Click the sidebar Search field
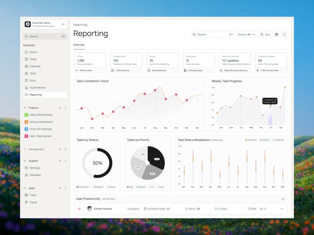The width and height of the screenshot is (314, 235). tap(45, 36)
